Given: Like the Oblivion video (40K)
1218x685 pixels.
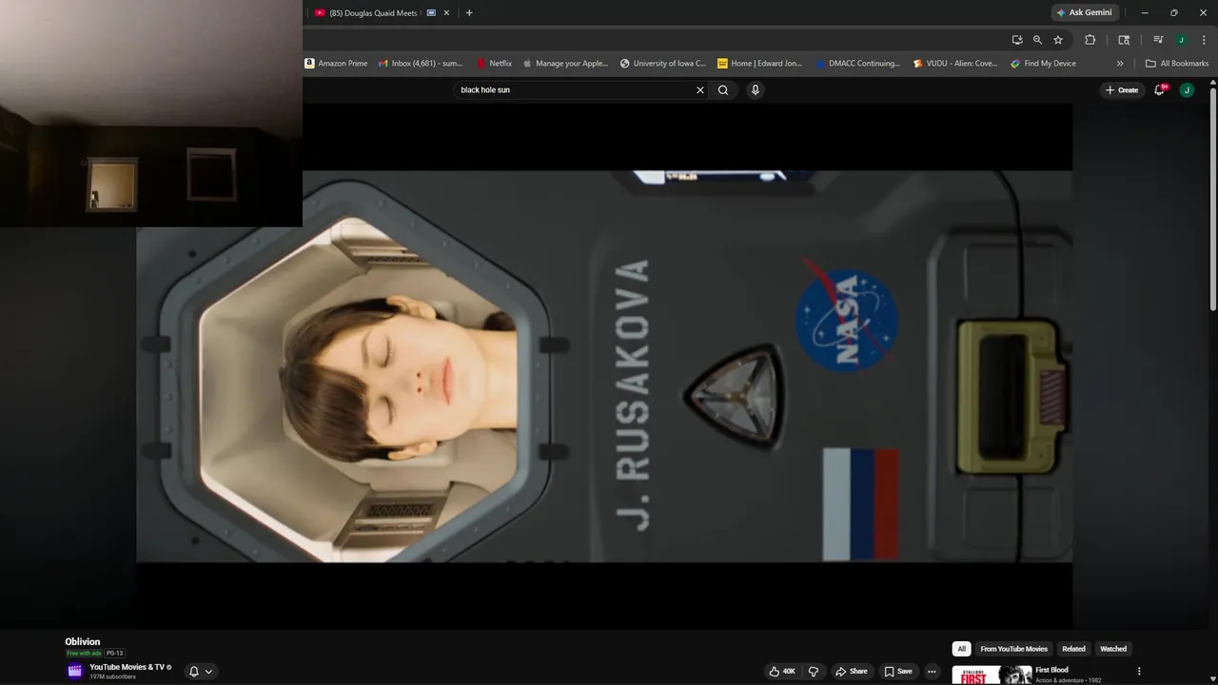Looking at the screenshot, I should click(783, 672).
